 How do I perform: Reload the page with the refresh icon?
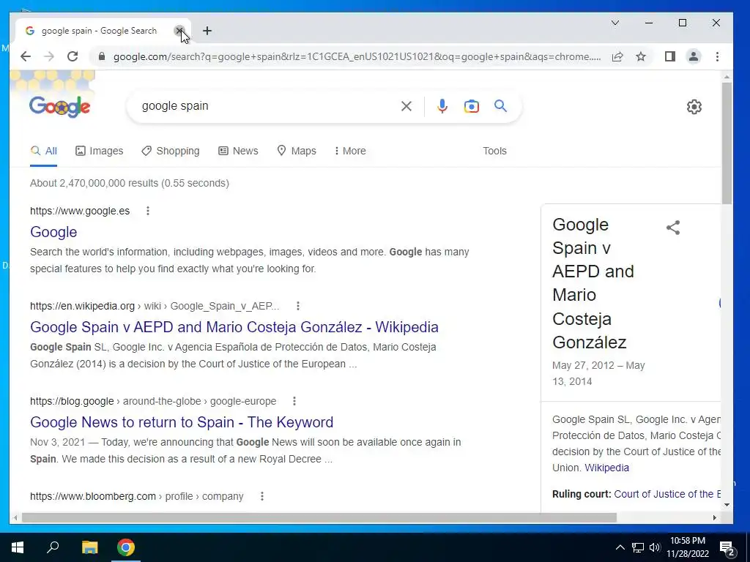coord(73,56)
